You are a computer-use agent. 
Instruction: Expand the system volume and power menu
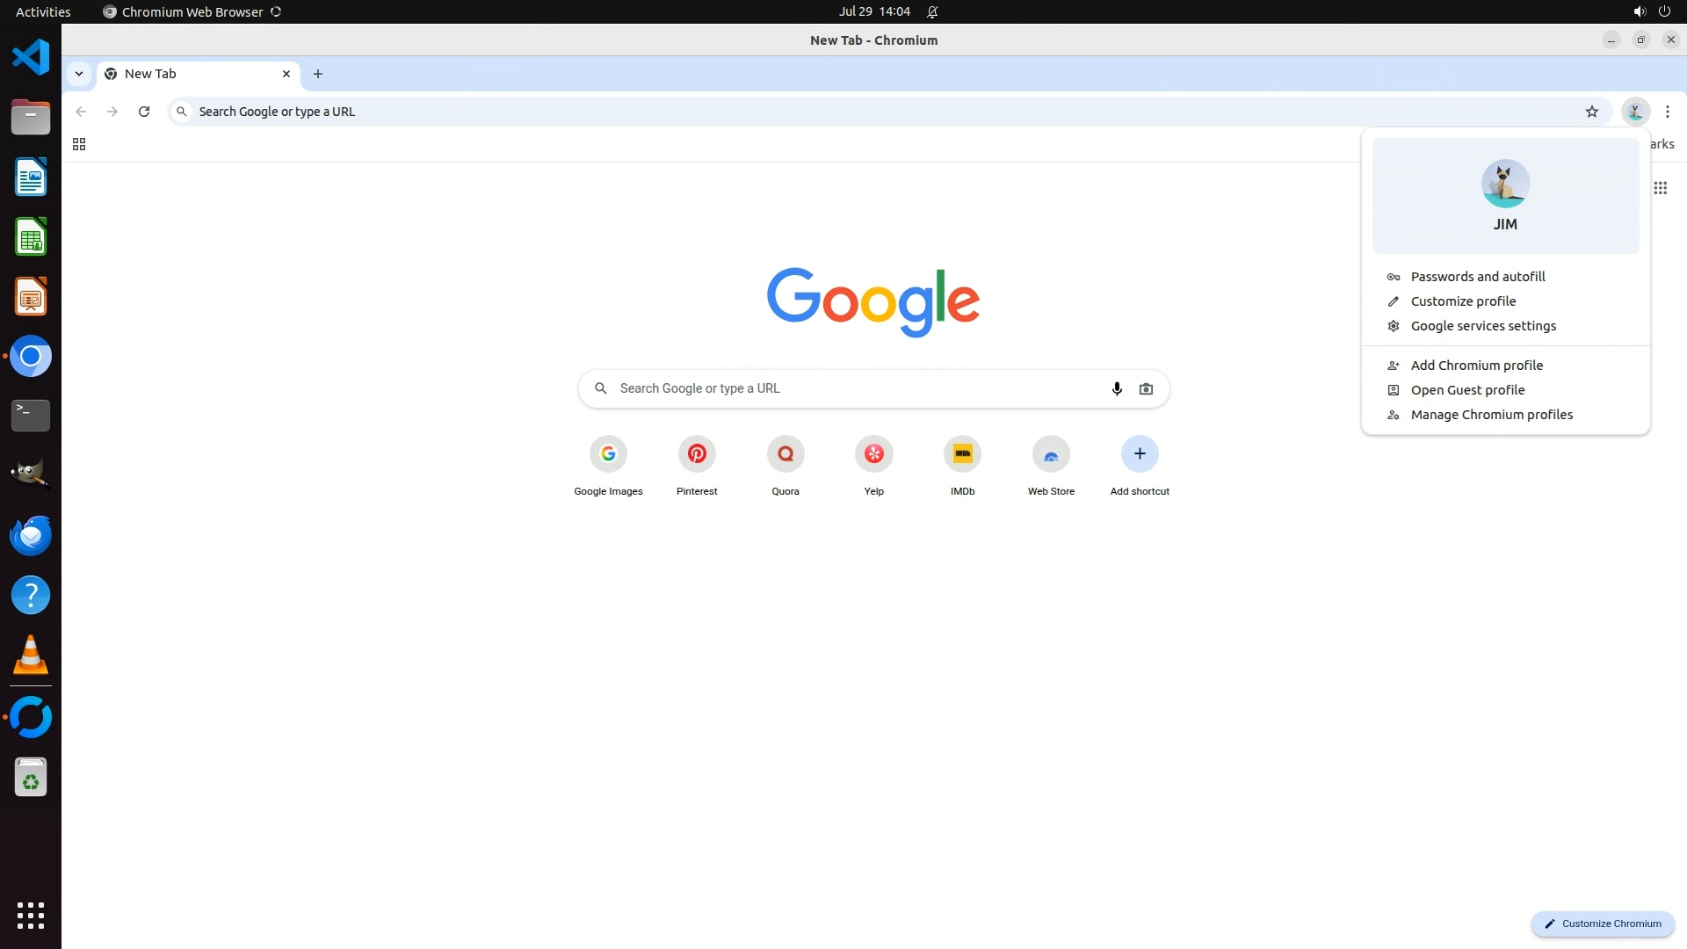pos(1651,11)
